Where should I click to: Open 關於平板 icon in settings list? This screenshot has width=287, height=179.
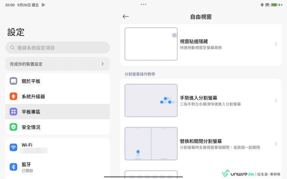click(14, 81)
